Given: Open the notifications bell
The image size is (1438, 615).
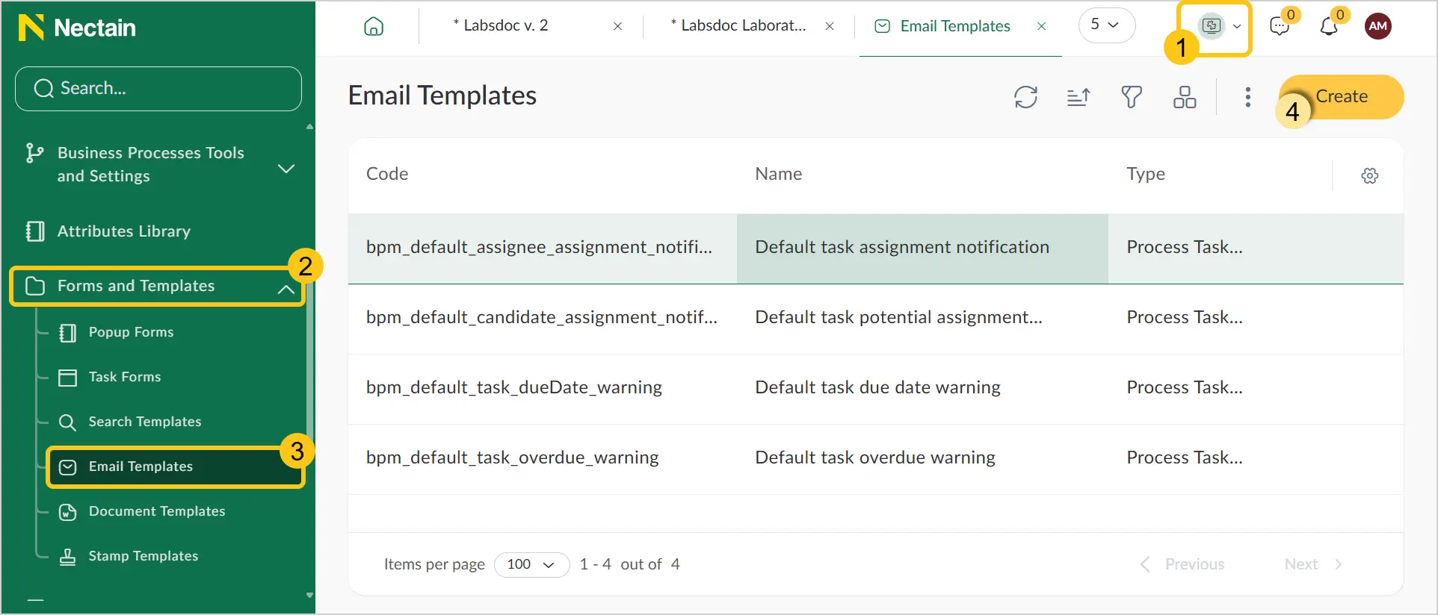Looking at the screenshot, I should 1329,26.
